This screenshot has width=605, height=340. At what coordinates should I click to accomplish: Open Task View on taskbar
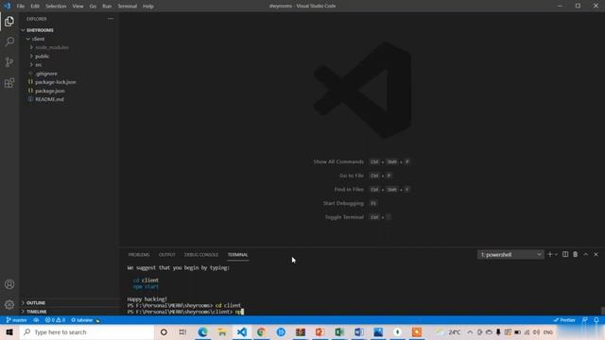tap(182, 331)
